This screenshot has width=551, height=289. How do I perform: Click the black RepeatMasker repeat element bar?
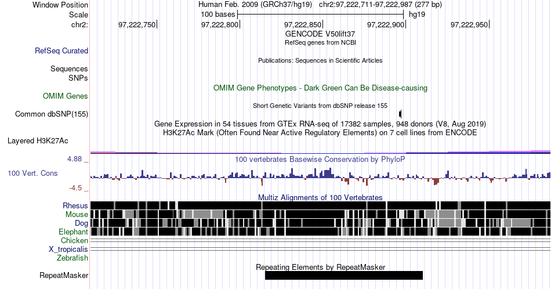click(x=344, y=275)
